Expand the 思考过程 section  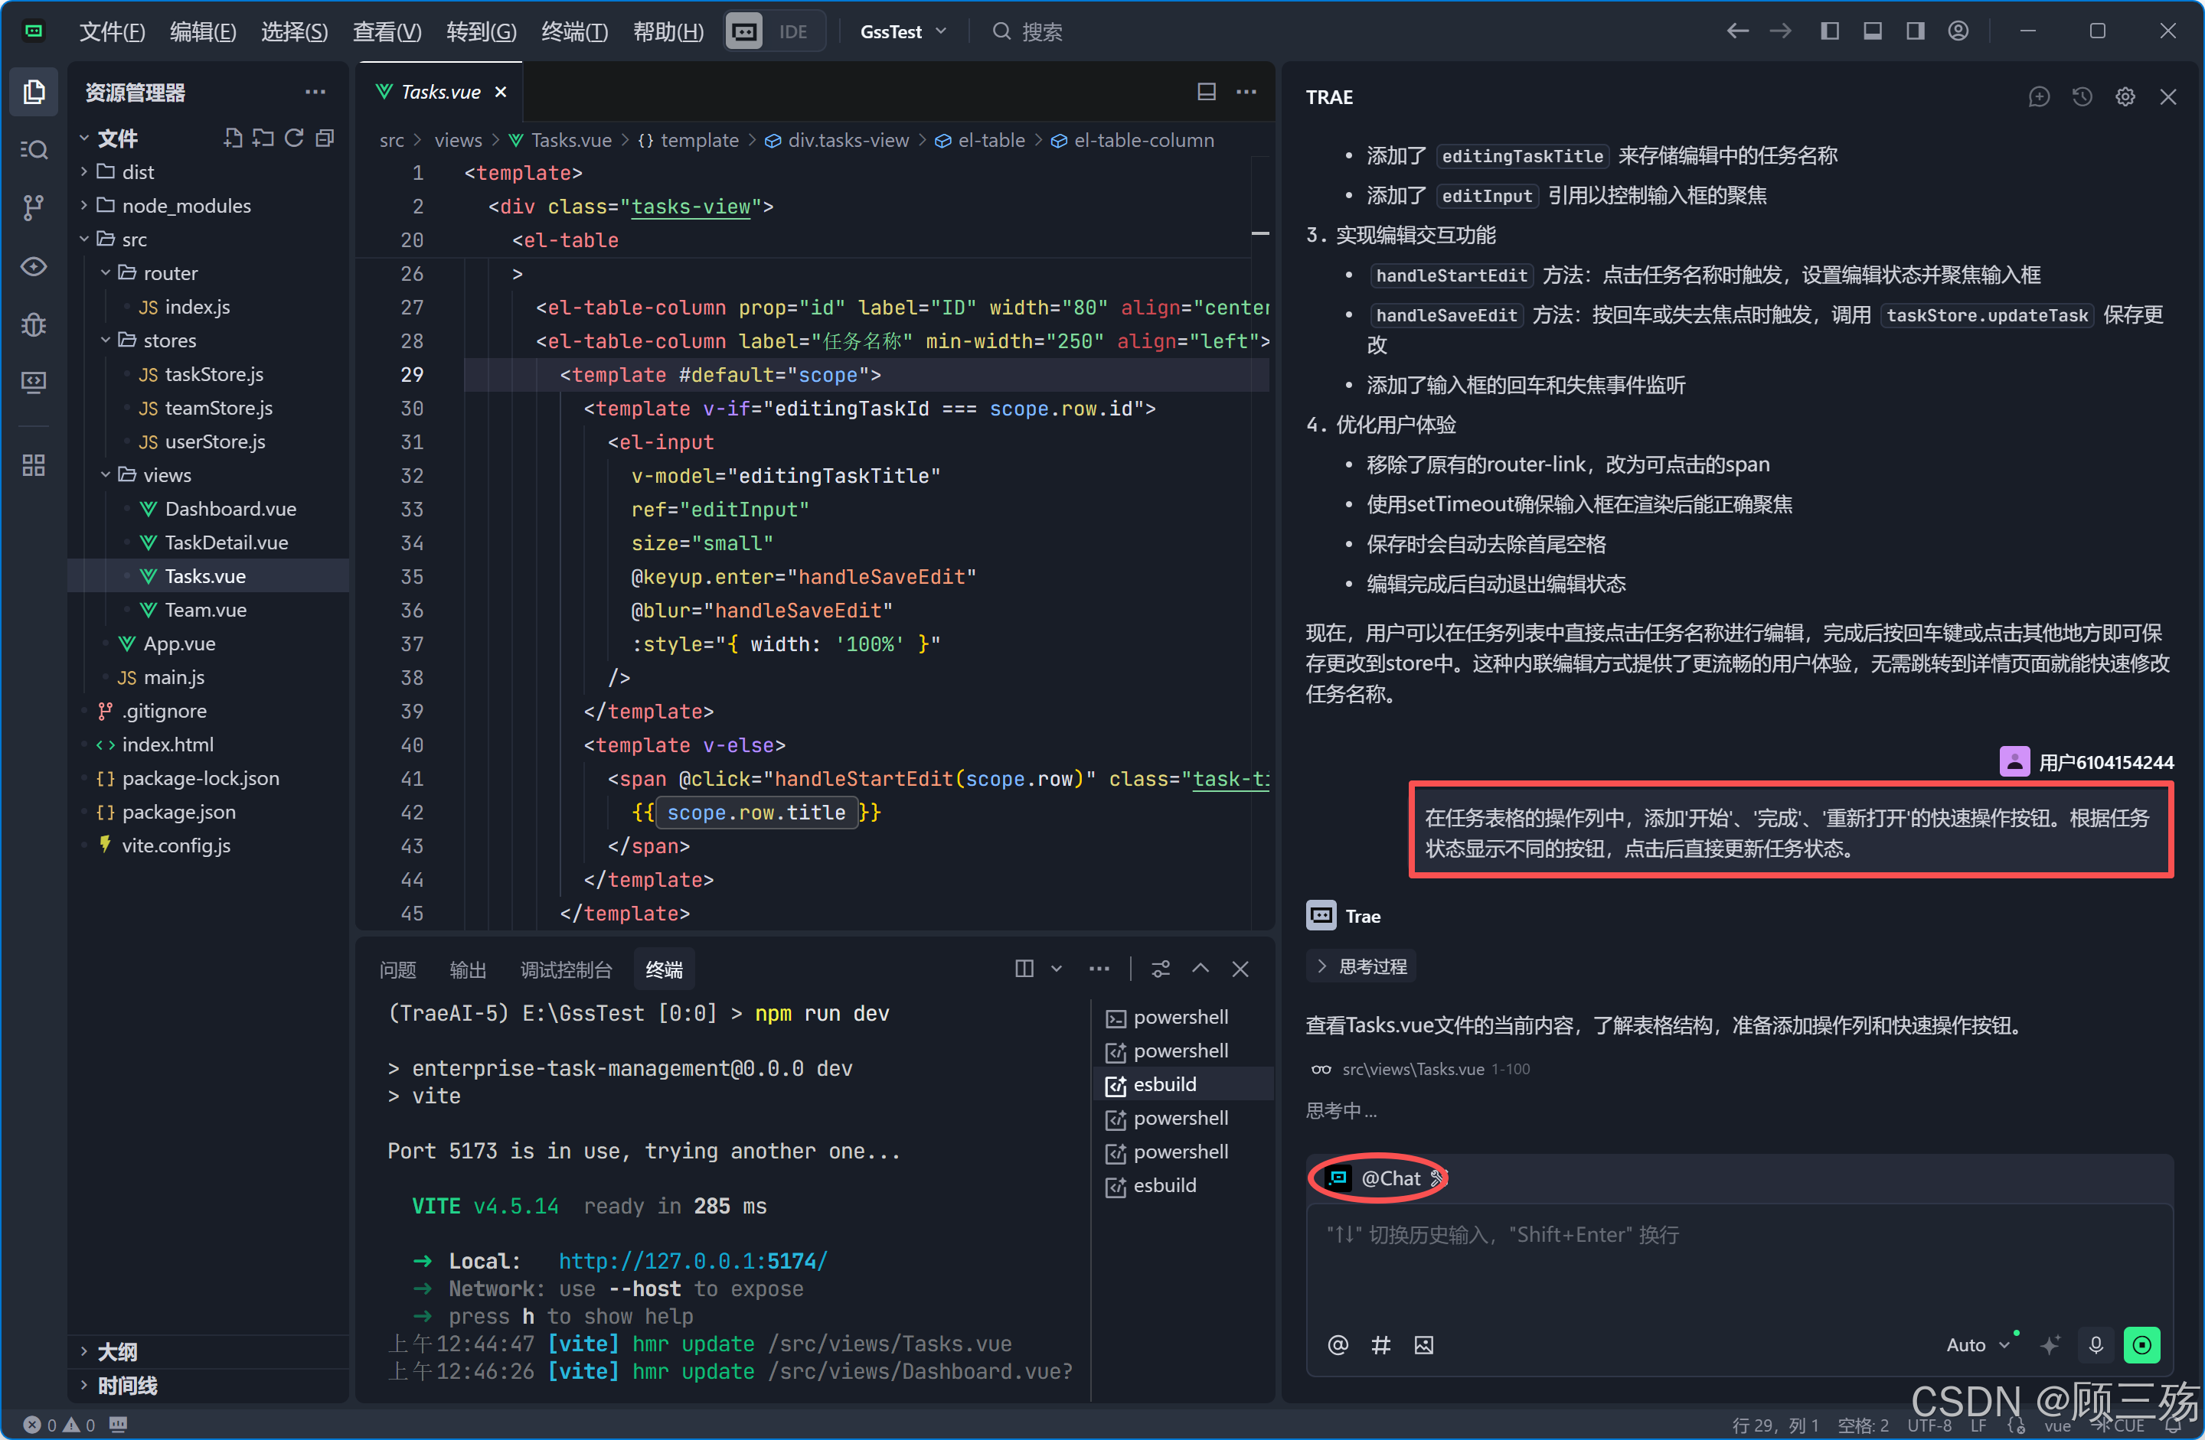pyautogui.click(x=1361, y=966)
